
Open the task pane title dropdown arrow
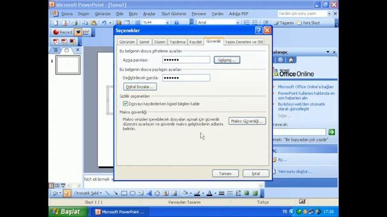tap(328, 52)
